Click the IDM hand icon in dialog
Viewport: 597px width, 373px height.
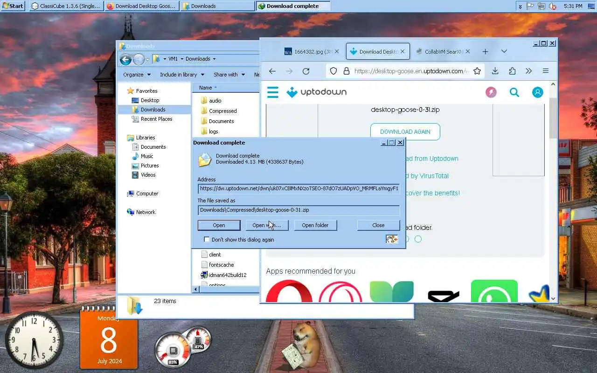392,239
